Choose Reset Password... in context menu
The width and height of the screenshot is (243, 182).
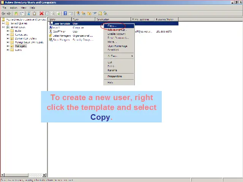119,38
